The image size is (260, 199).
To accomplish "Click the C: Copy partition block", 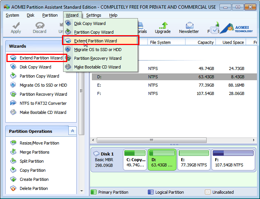I will (x=135, y=160).
